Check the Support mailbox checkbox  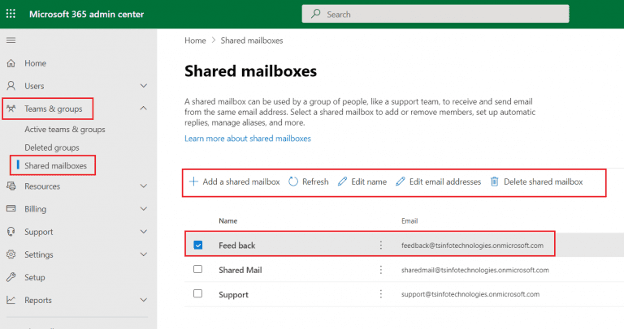pos(197,293)
